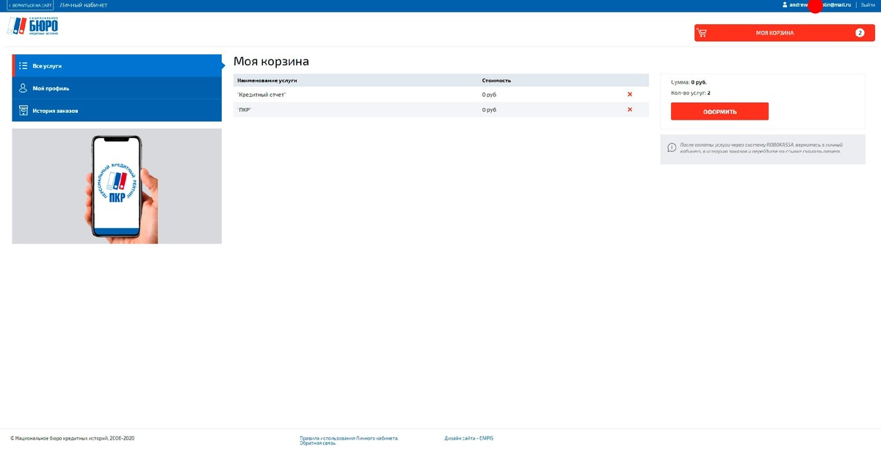Open История заказов in the sidebar
Viewport: 881px width, 455px height.
coord(117,110)
